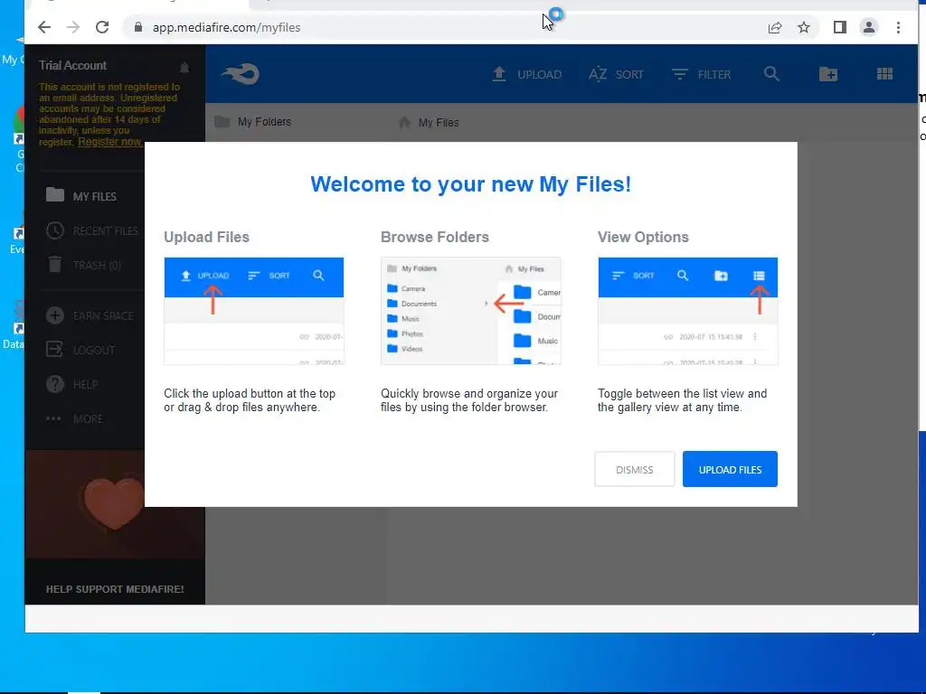Bookmark this page with the star icon
The width and height of the screenshot is (926, 694).
[x=804, y=27]
